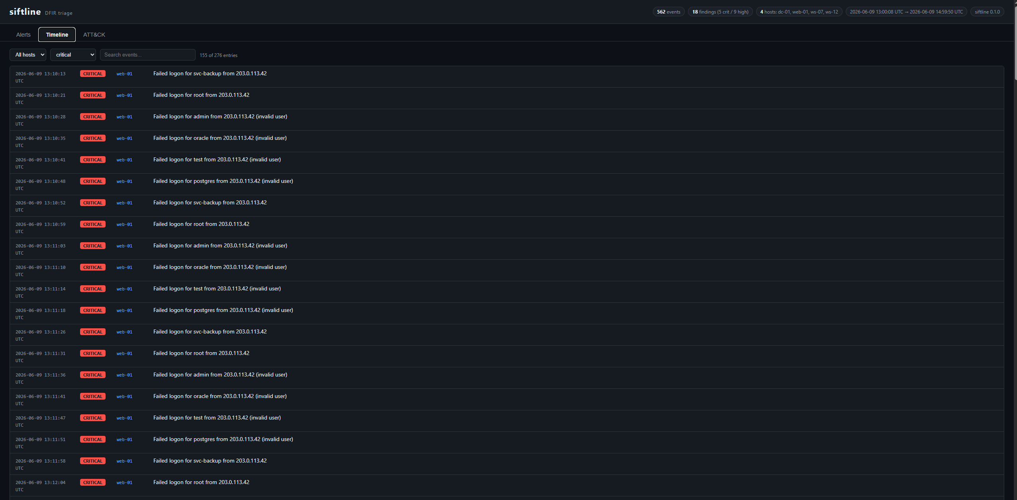Open the 13:11:03 failed logon for admin event
The width and height of the screenshot is (1017, 500).
tap(507, 249)
